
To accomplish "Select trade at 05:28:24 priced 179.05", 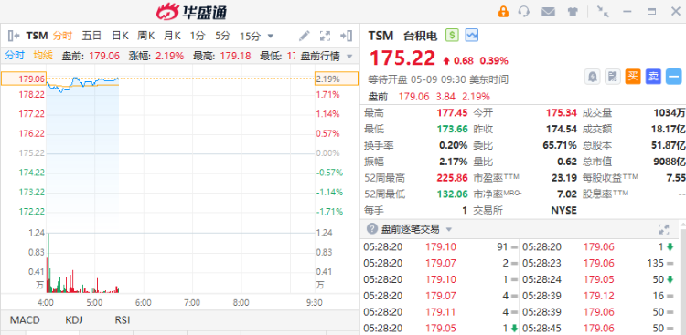I will coord(598,279).
